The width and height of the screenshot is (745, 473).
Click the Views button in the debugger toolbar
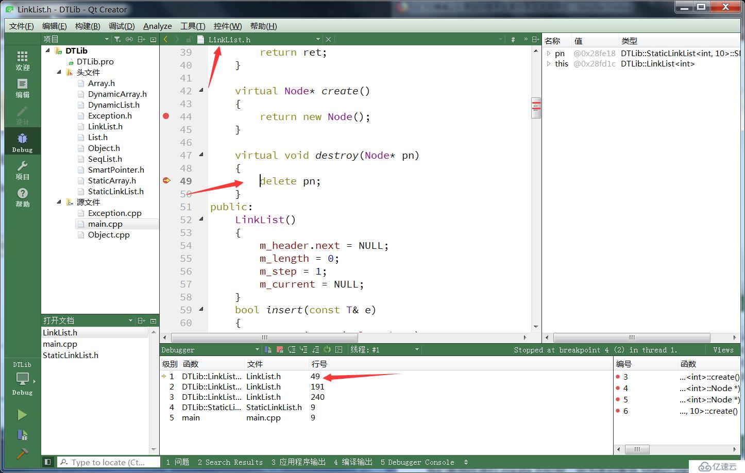(x=723, y=350)
